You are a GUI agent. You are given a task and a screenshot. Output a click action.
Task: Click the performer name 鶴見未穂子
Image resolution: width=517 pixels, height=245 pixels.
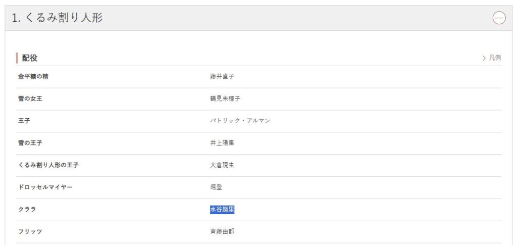[225, 99]
